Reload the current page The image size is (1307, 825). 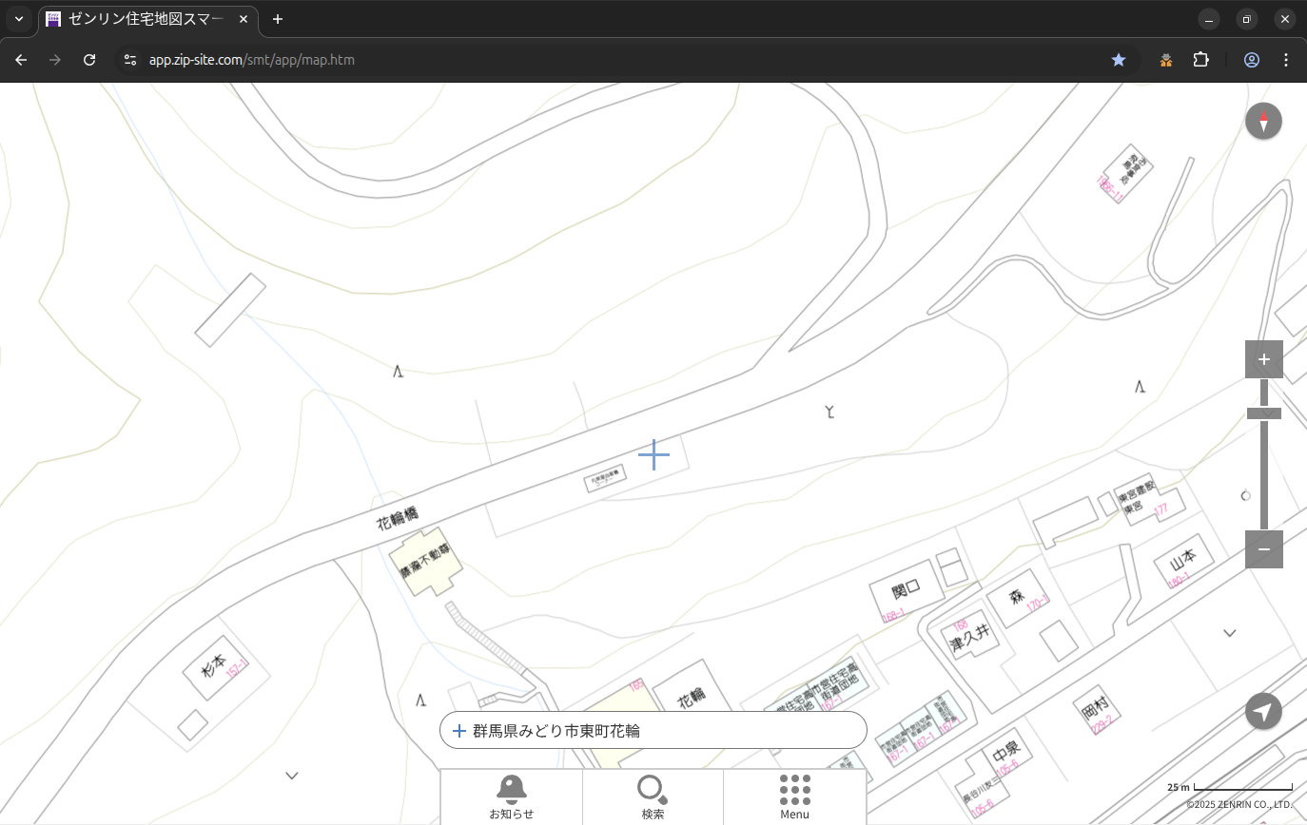[89, 60]
